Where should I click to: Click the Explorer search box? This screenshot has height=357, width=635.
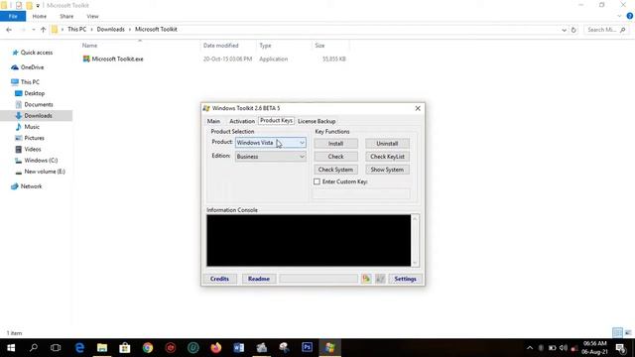[x=606, y=30]
